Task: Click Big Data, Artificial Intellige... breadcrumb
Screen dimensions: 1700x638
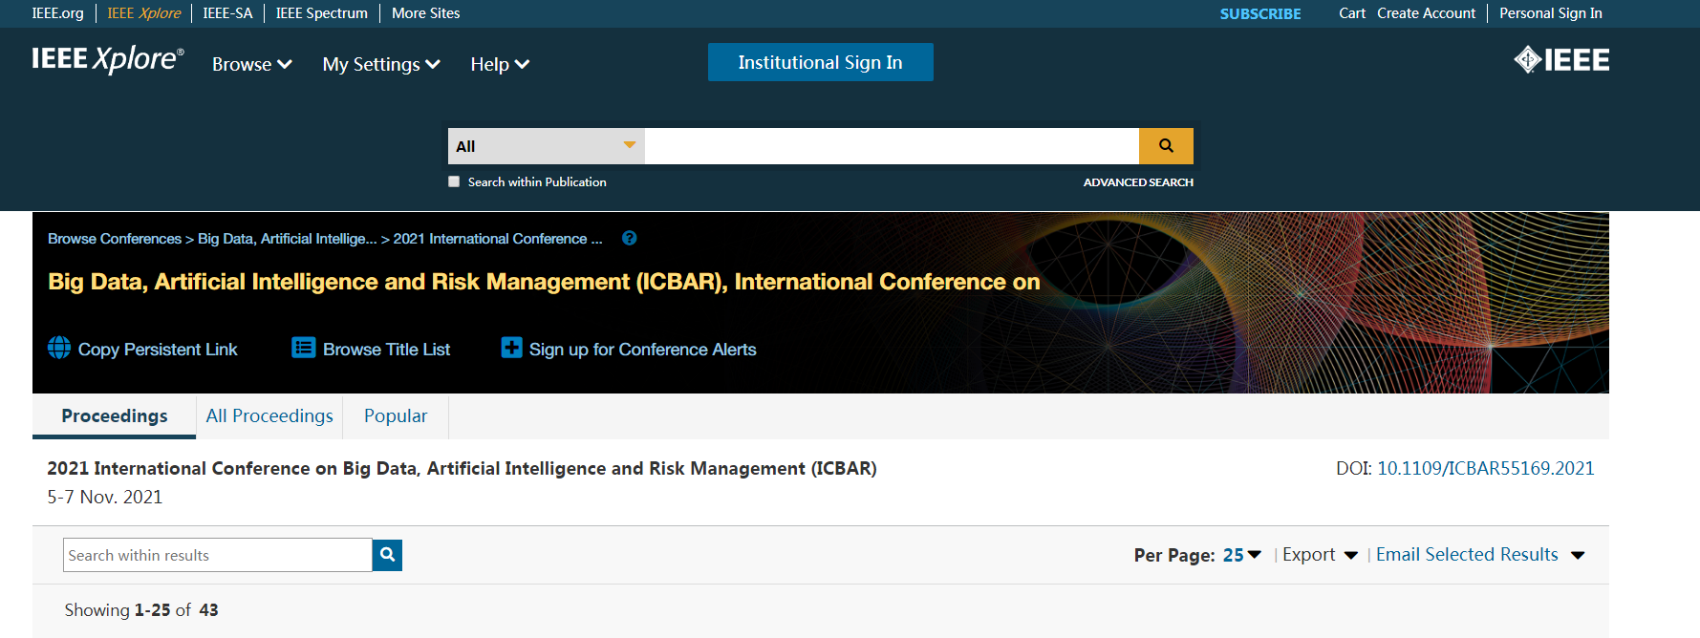Action: click(x=287, y=239)
